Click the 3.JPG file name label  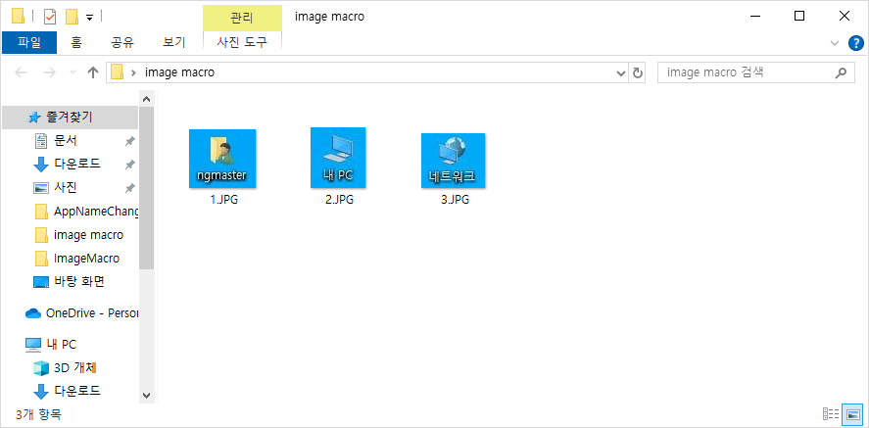tap(455, 200)
